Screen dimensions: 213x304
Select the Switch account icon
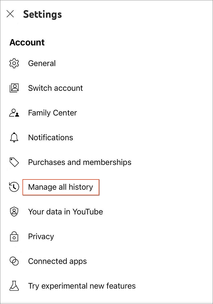(14, 88)
